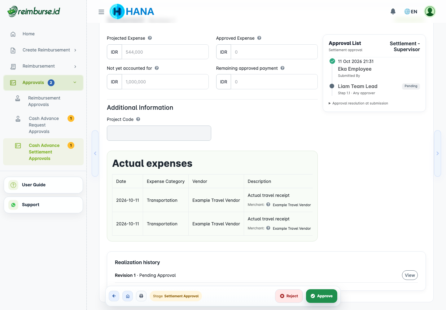The height and width of the screenshot is (310, 446).
Task: Click the Pending status badge
Action: tap(411, 86)
